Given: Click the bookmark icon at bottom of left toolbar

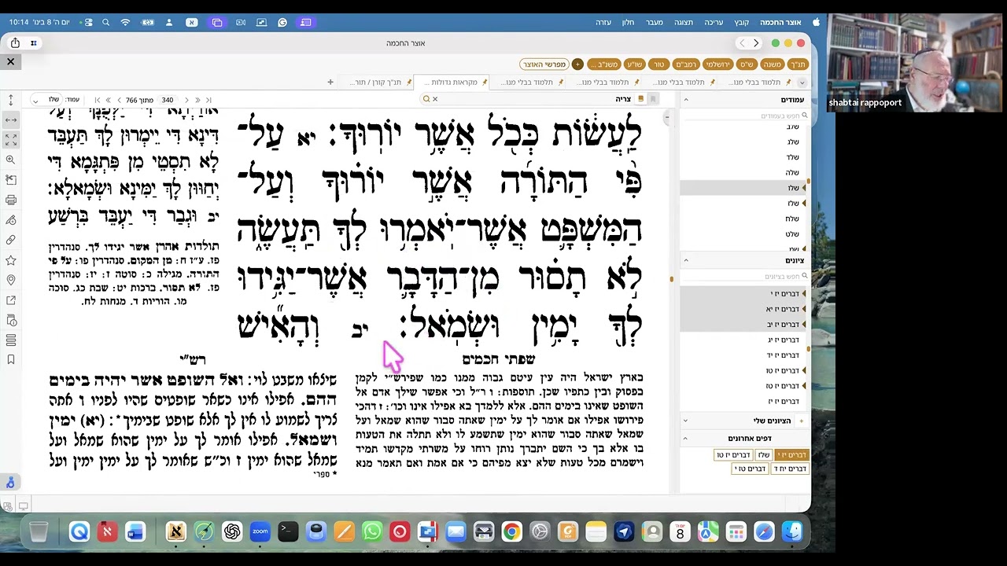Looking at the screenshot, I should (10, 360).
